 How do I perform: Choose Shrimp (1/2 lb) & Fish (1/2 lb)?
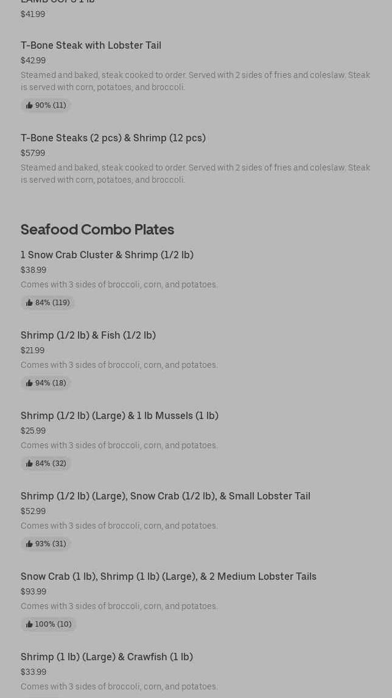(88, 335)
